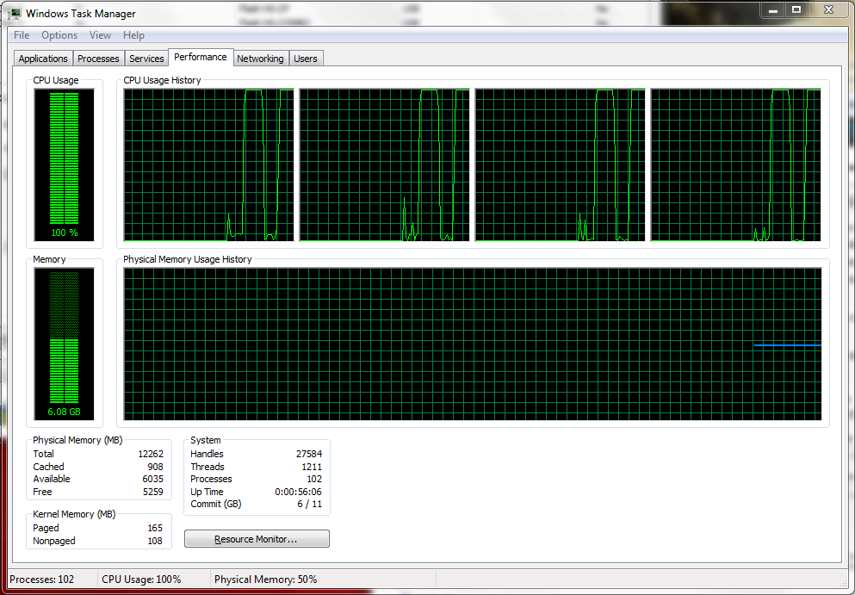Screen dimensions: 855x595
Task: Click the Free memory value 5259
Action: pos(152,492)
